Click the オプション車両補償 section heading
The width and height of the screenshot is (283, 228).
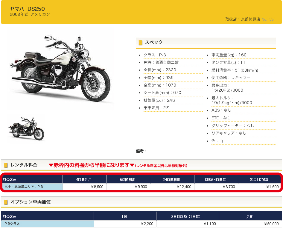pos(31,202)
